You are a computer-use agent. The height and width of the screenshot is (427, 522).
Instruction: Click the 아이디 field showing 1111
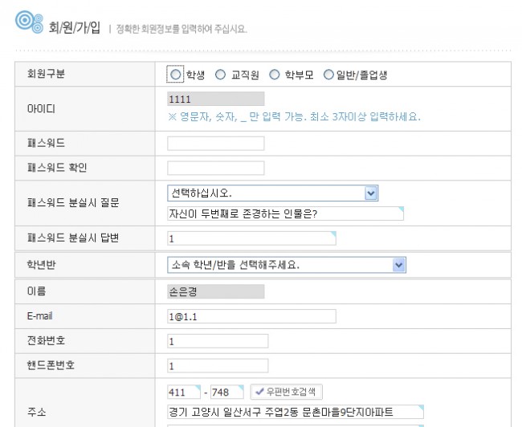click(x=215, y=99)
